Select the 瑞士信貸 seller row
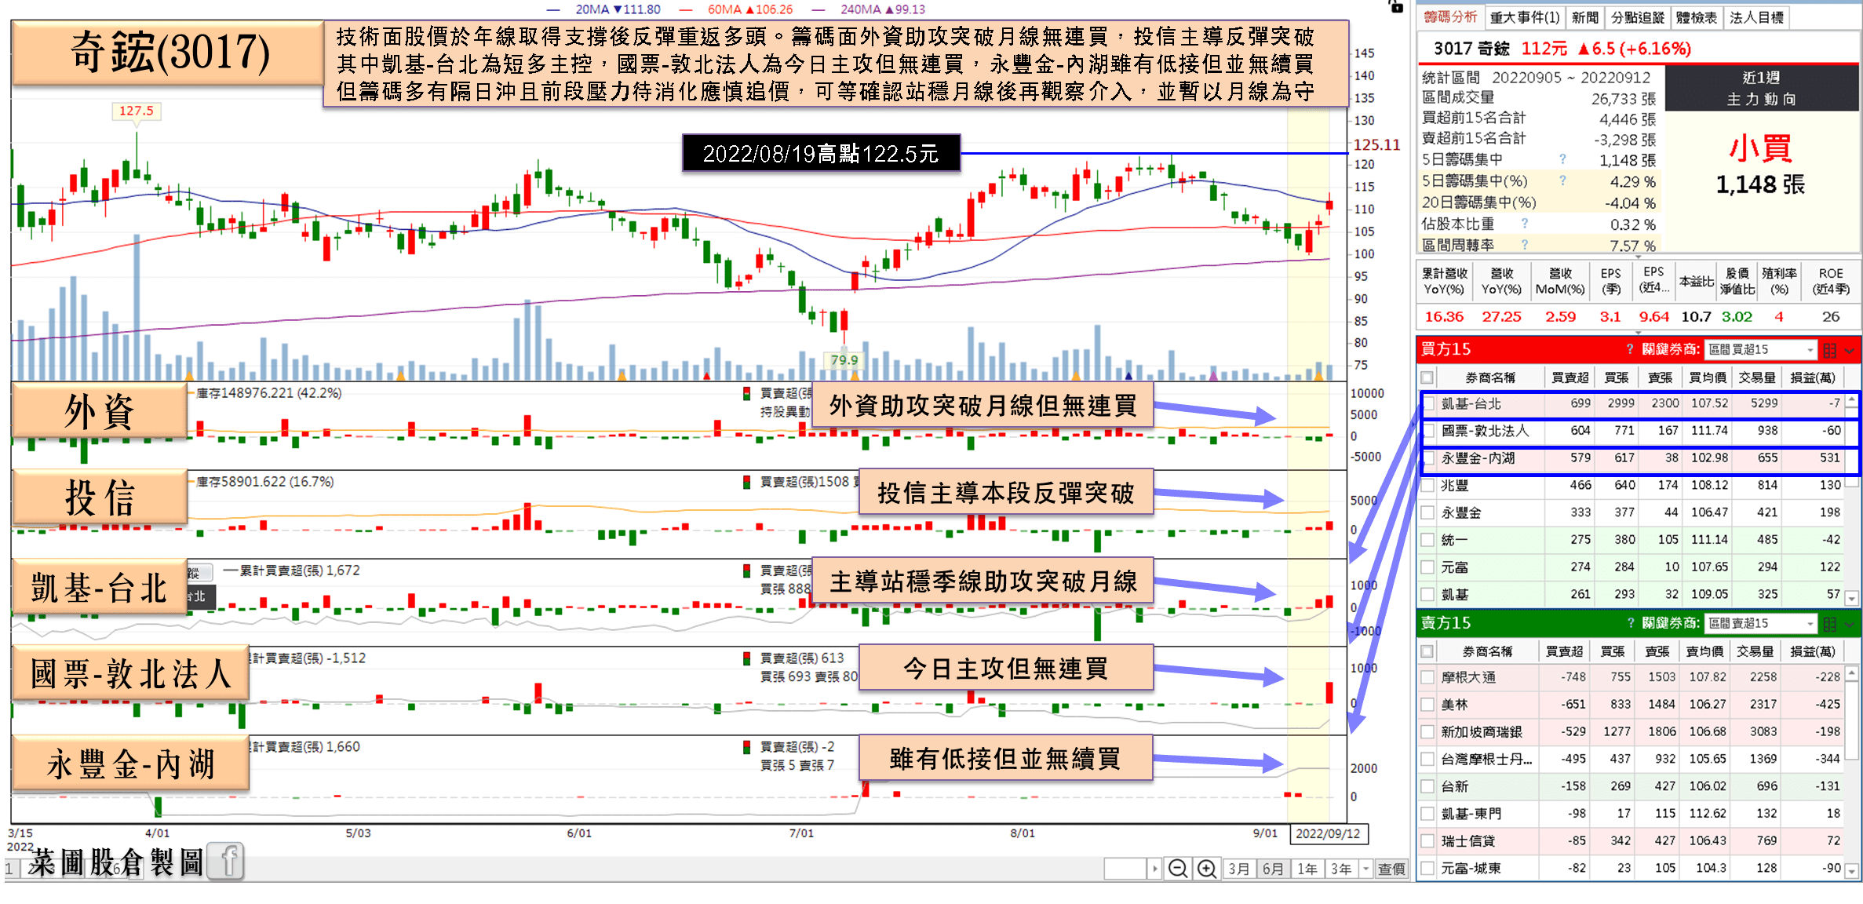The width and height of the screenshot is (1863, 904). pos(1631,841)
